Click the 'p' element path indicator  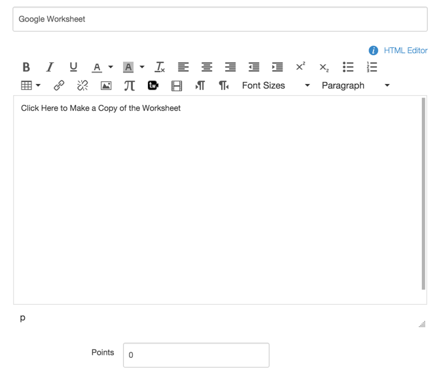pyautogui.click(x=23, y=318)
